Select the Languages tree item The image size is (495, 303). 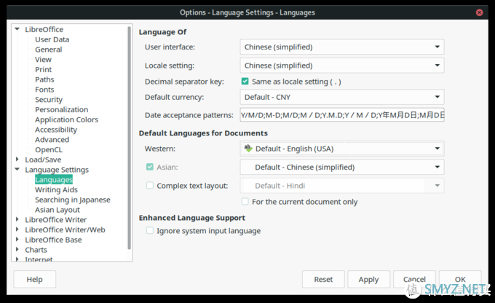click(x=54, y=180)
